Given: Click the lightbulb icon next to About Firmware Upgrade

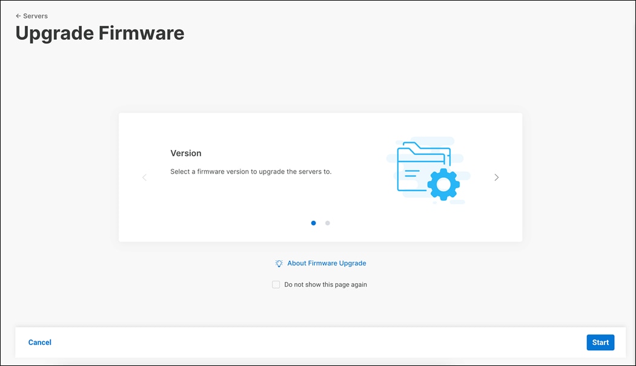Looking at the screenshot, I should [279, 263].
